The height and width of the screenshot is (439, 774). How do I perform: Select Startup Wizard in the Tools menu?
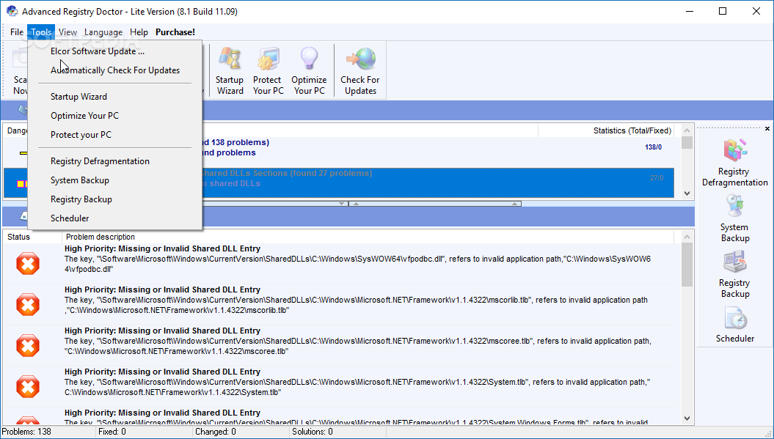[114, 97]
